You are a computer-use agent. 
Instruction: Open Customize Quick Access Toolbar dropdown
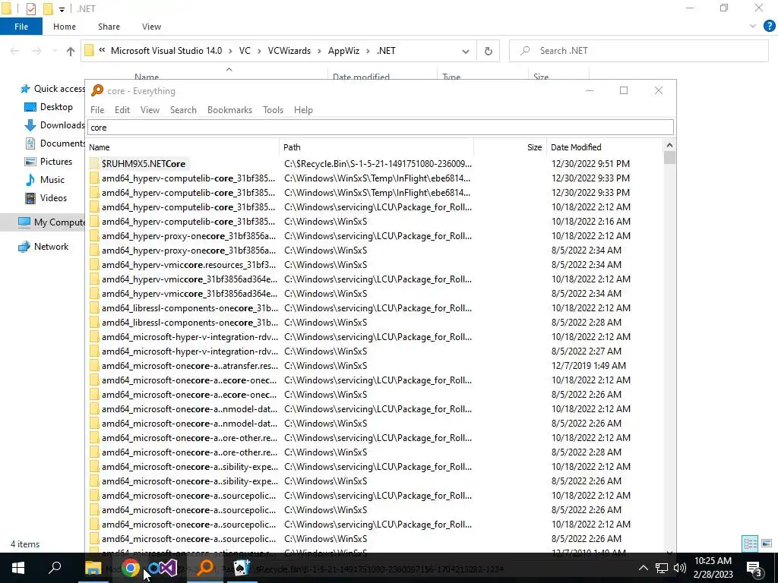tap(62, 9)
